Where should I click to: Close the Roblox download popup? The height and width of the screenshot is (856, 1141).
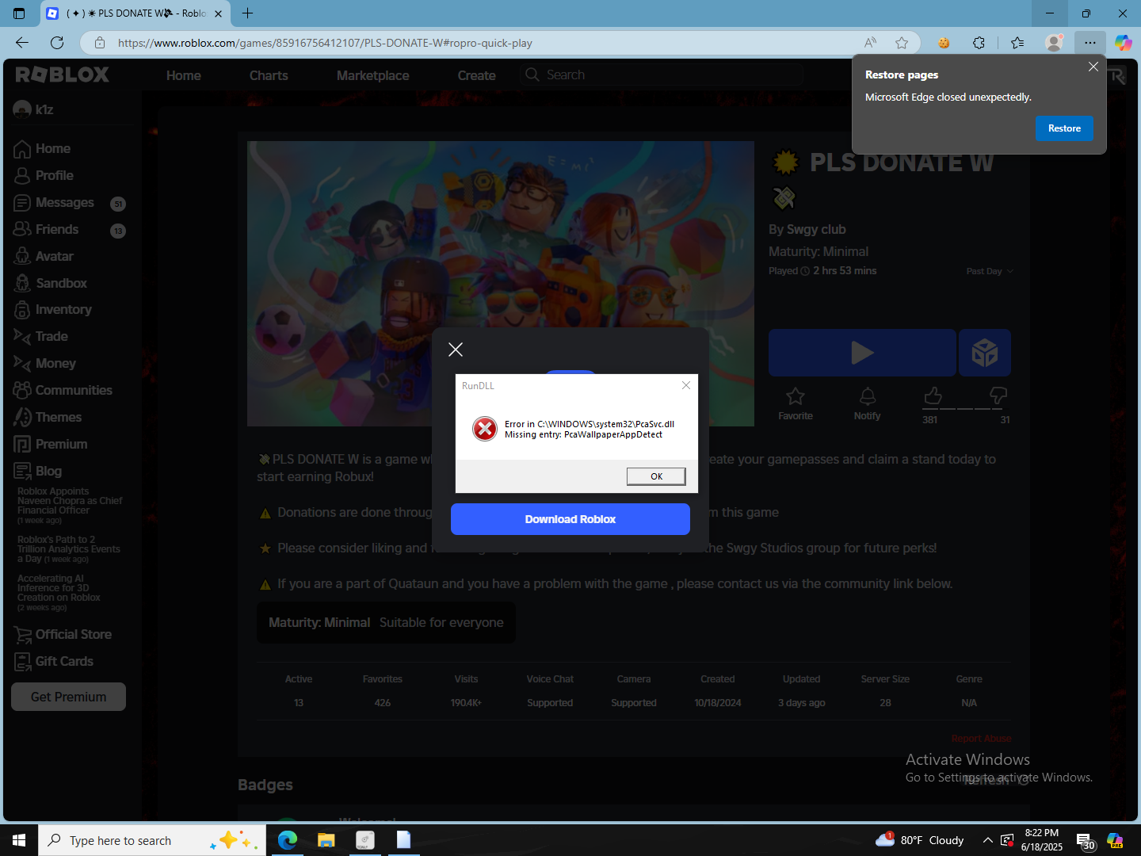point(456,350)
